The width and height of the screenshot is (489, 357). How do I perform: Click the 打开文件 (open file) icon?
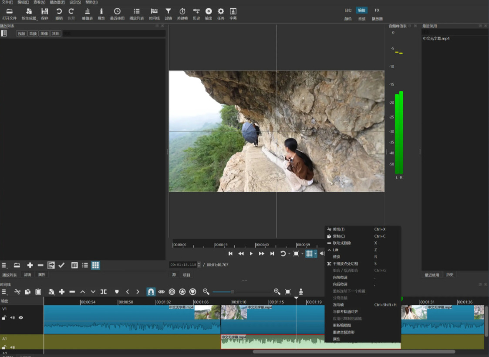click(x=9, y=14)
